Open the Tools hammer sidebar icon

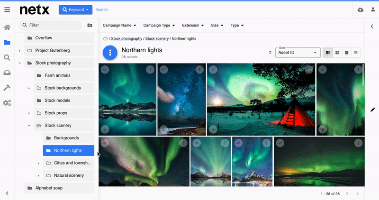pos(7,88)
